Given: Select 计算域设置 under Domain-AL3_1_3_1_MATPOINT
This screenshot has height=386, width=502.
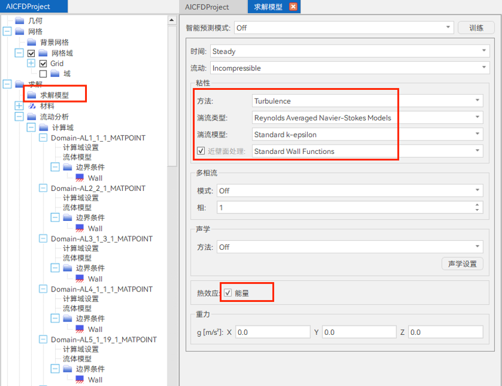Looking at the screenshot, I should pos(80,249).
